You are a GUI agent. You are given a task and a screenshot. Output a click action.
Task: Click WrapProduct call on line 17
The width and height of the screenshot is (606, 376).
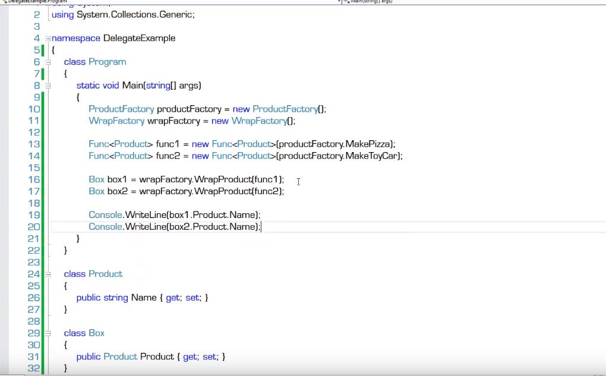(223, 191)
